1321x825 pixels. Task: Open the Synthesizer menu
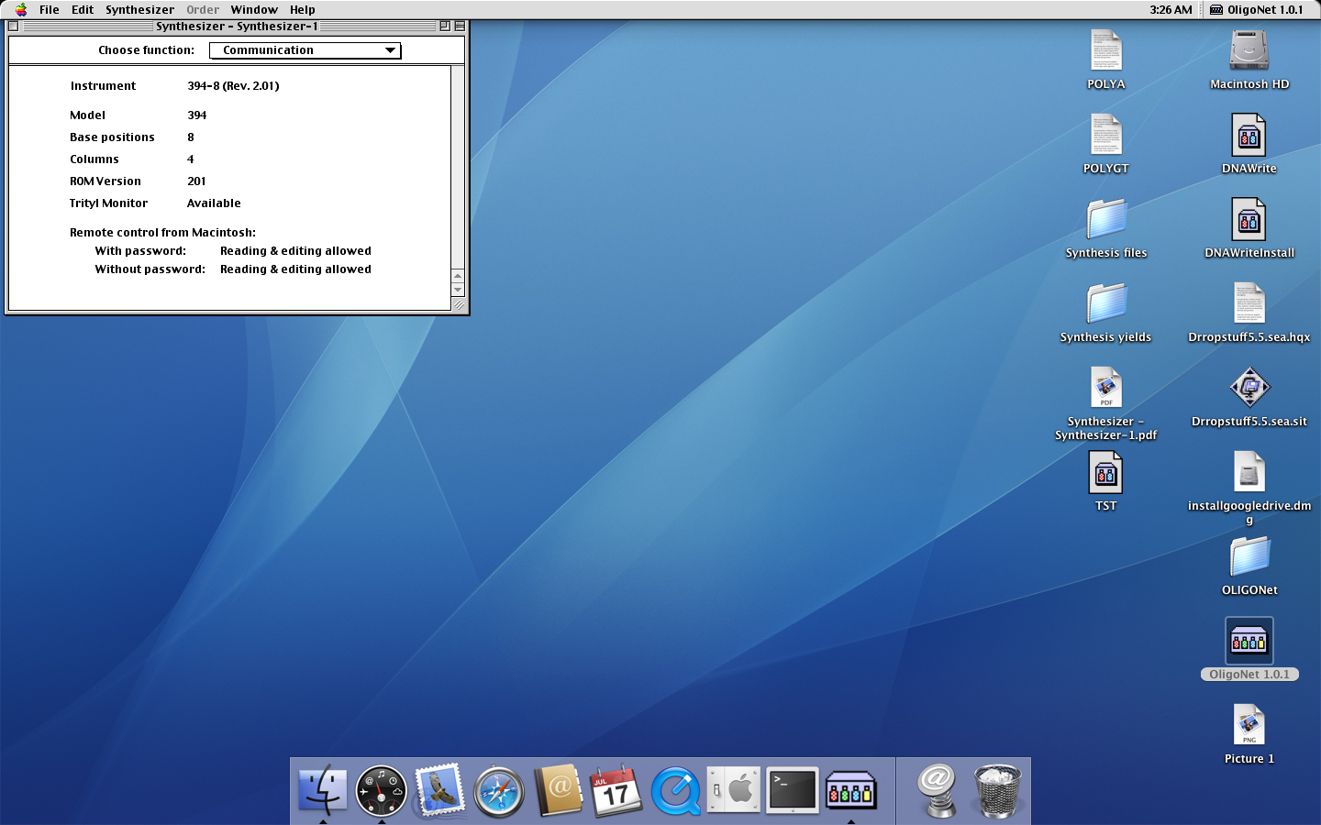pos(139,10)
